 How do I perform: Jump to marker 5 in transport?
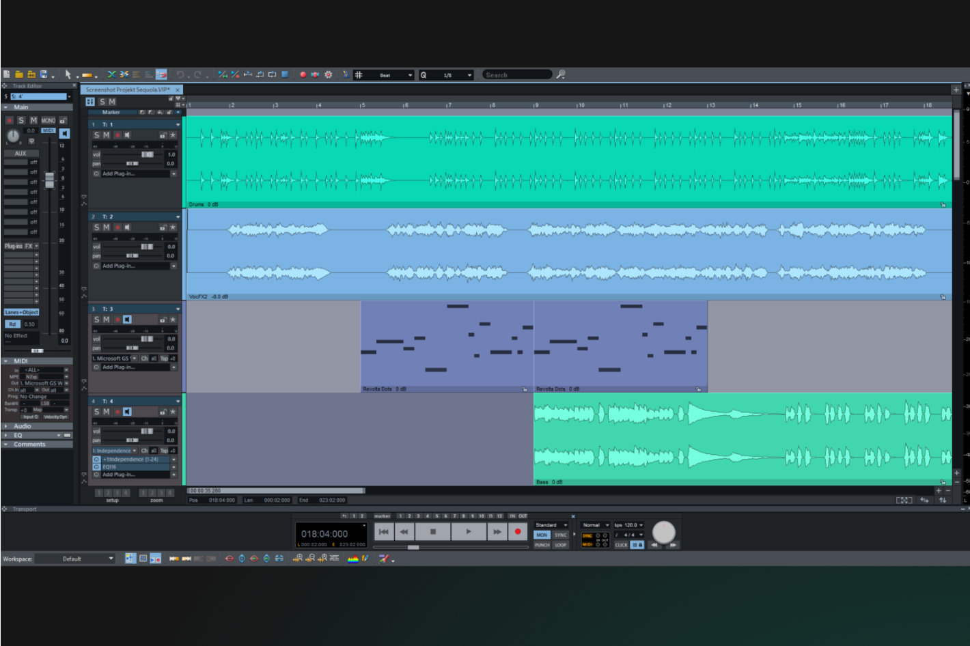point(436,516)
